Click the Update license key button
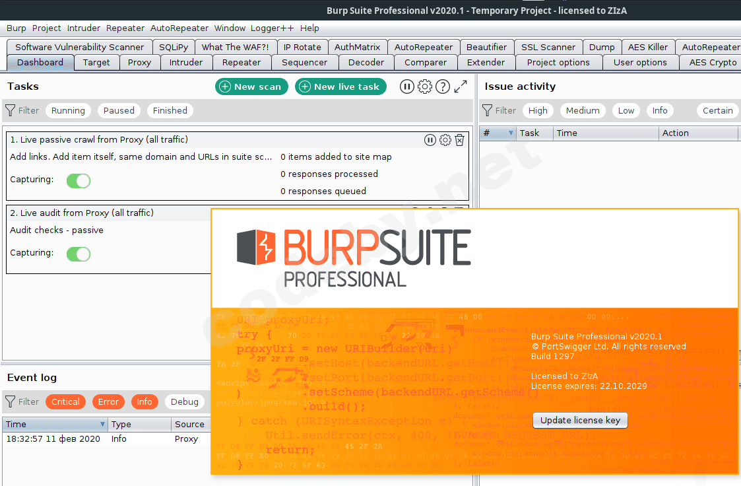Viewport: 741px width, 486px height. 580,421
